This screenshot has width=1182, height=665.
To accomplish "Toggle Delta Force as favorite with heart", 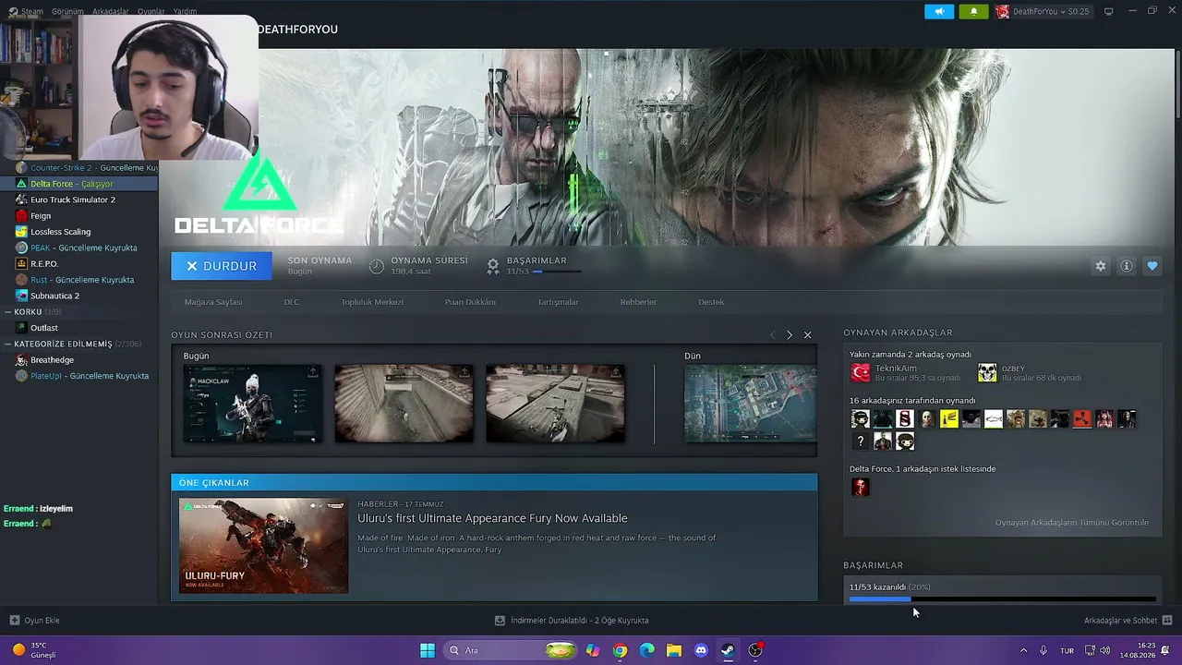I will click(1152, 266).
